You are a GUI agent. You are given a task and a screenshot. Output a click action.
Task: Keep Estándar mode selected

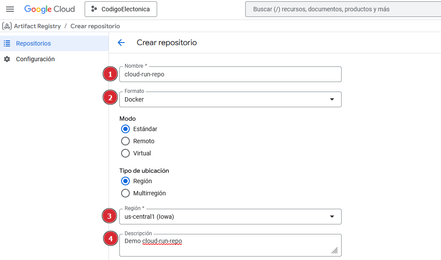(125, 128)
